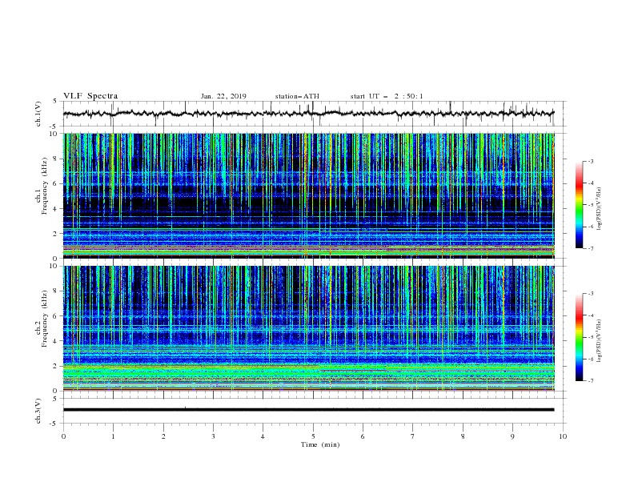Click the "-7" label on ch.1 color bar
The height and width of the screenshot is (490, 634).
click(x=591, y=248)
